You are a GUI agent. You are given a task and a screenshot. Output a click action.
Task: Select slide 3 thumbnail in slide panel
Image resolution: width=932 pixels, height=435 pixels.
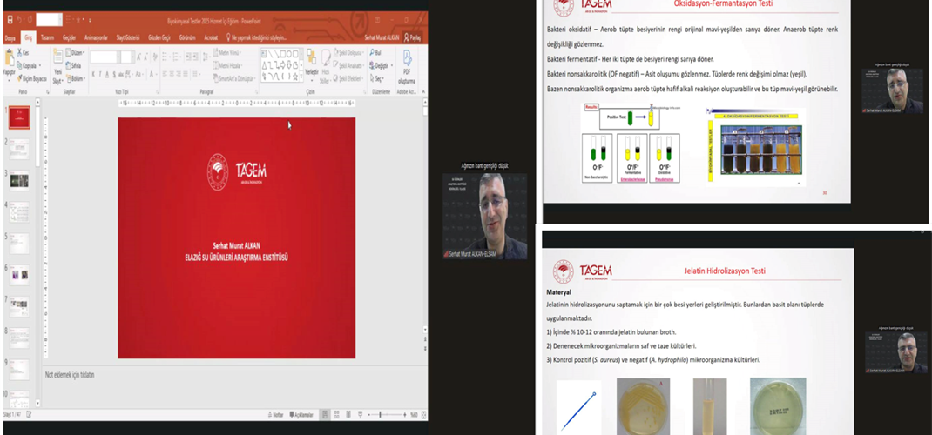pos(18,180)
